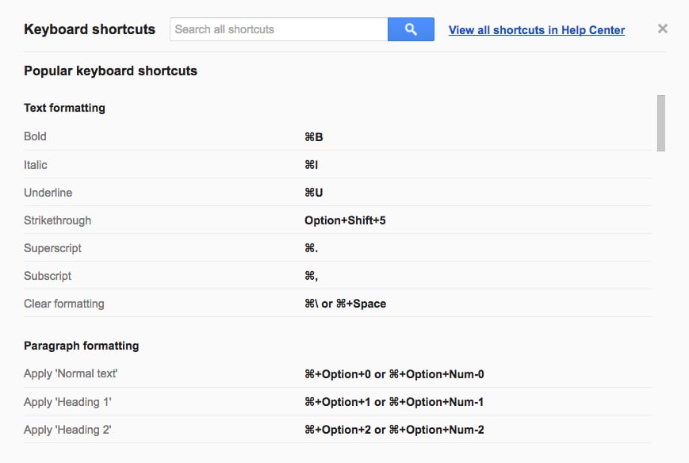Click the Clear formatting shortcut entry

(x=338, y=303)
